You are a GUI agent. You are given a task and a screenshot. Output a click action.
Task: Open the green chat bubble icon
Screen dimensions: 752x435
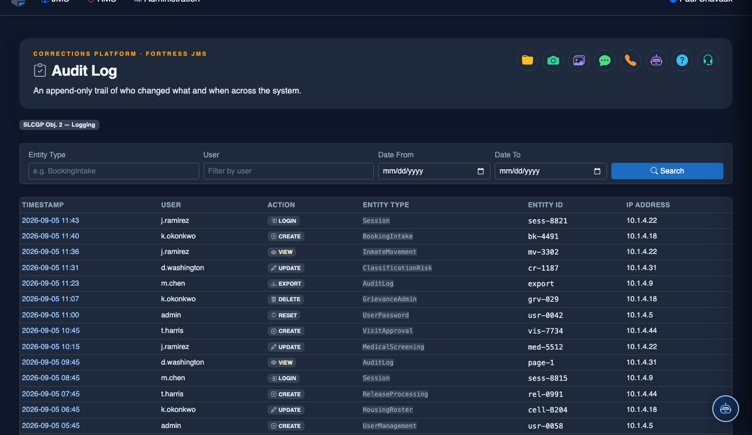[x=605, y=60]
